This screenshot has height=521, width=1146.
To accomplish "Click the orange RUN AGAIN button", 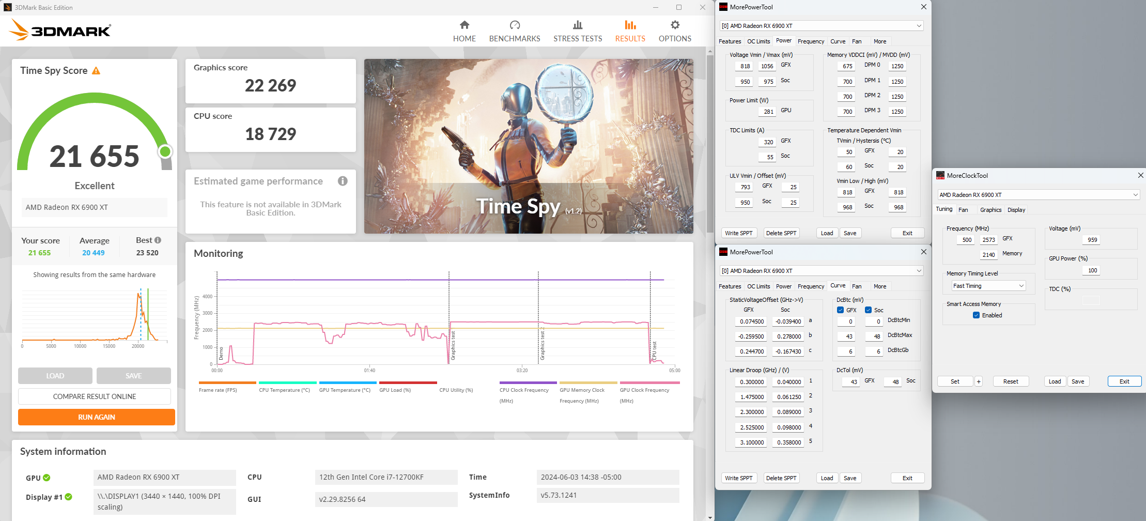I will [x=97, y=417].
